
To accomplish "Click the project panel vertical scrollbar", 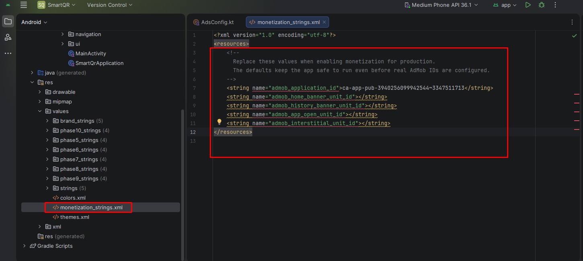I will click(183, 184).
